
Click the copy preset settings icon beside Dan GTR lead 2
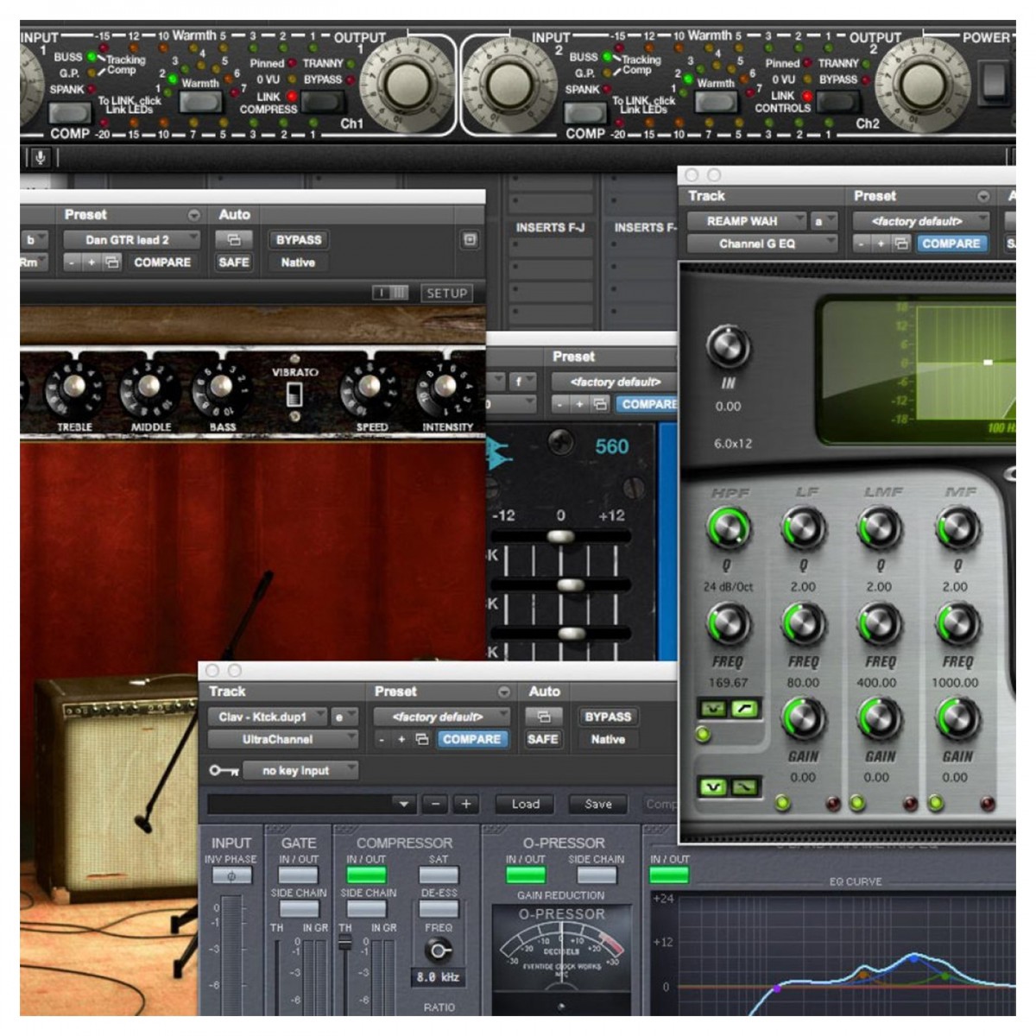coord(112,262)
